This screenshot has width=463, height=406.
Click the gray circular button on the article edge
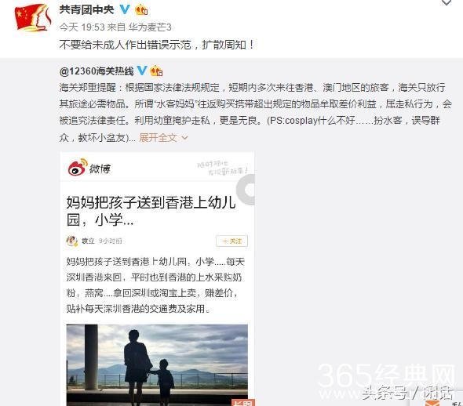pyautogui.click(x=246, y=190)
